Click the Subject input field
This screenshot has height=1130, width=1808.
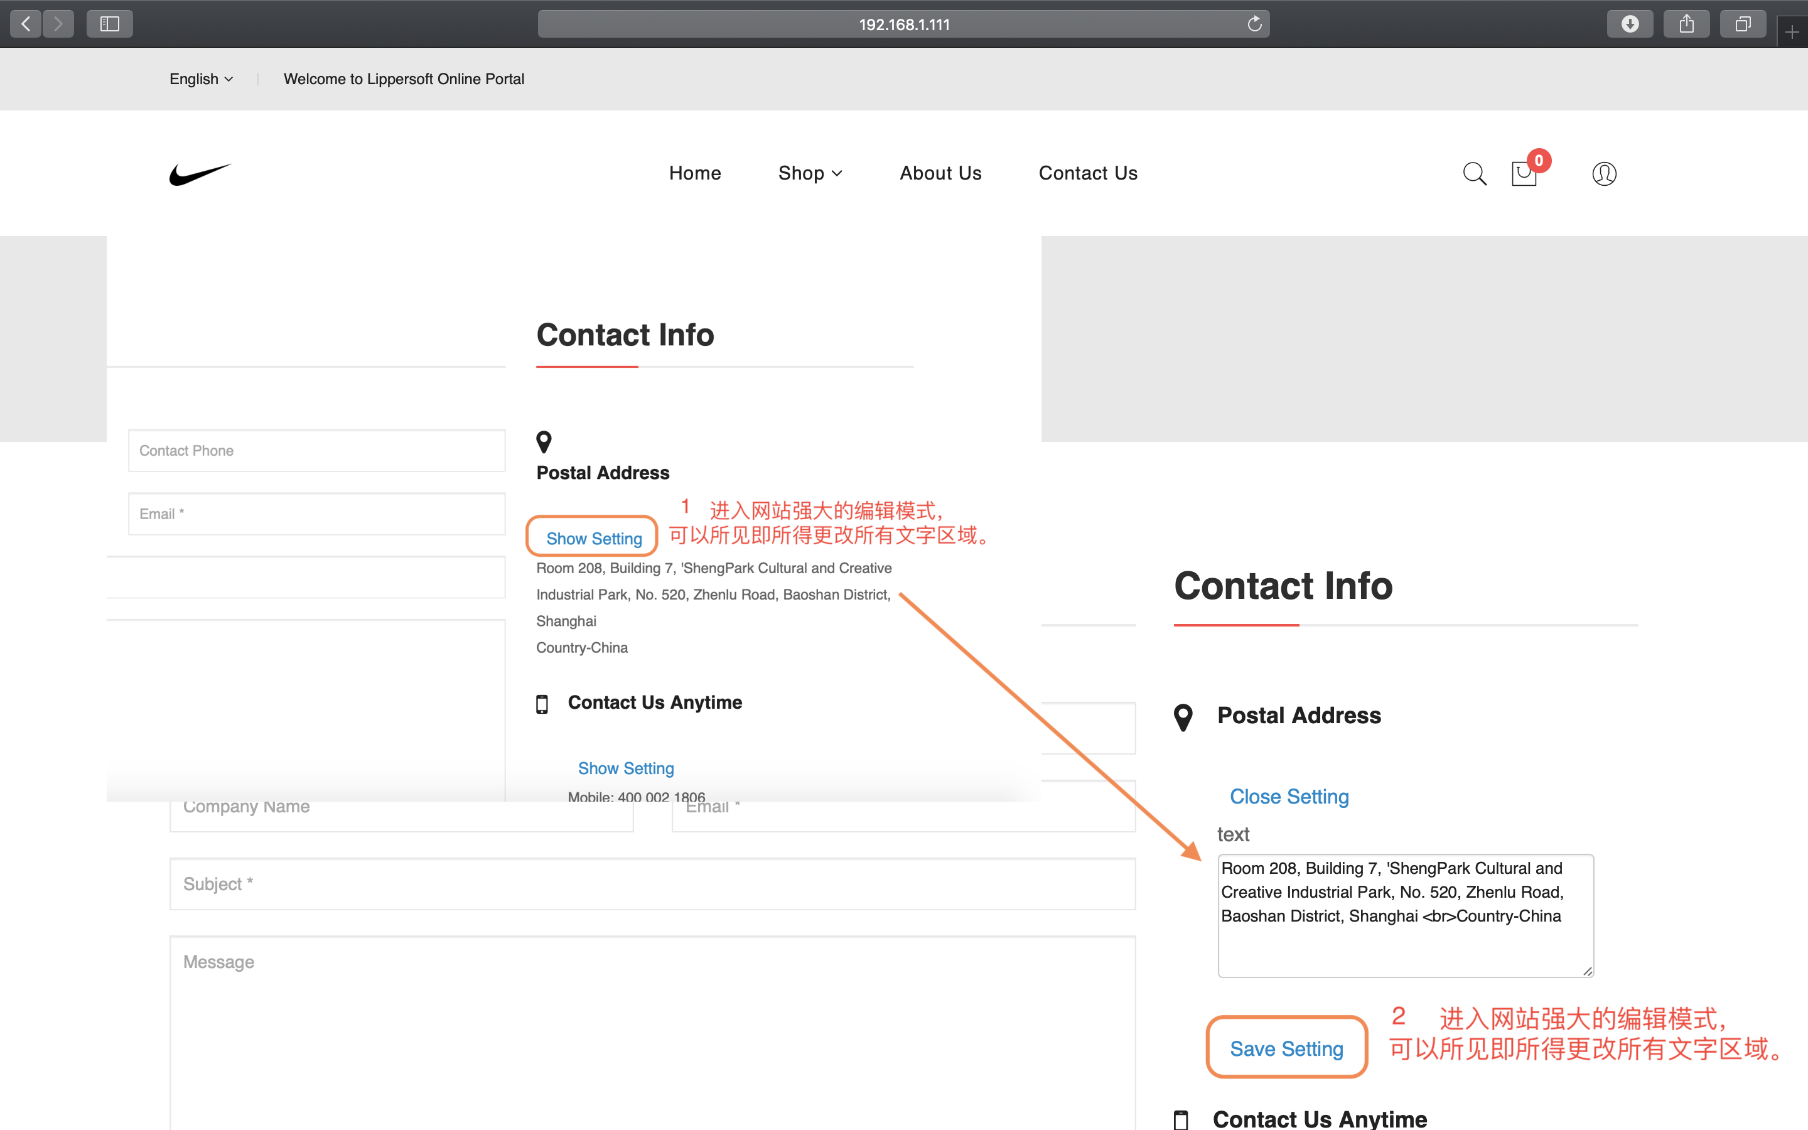click(x=652, y=884)
